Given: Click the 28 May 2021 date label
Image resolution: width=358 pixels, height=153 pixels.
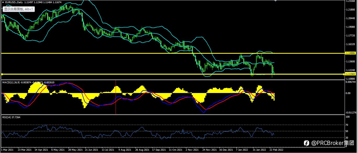Looking at the screenshot, I should [x=75, y=150].
